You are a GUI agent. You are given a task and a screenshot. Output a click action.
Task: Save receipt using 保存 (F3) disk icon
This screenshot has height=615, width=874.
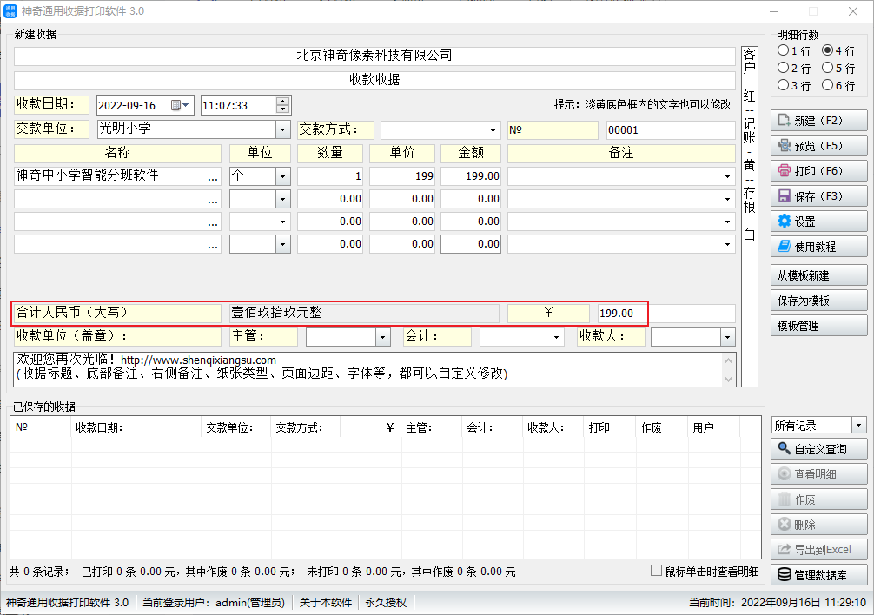point(818,196)
